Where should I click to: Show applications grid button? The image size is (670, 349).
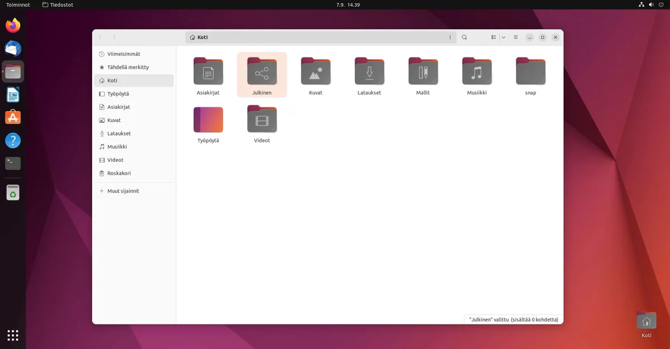[x=13, y=335]
